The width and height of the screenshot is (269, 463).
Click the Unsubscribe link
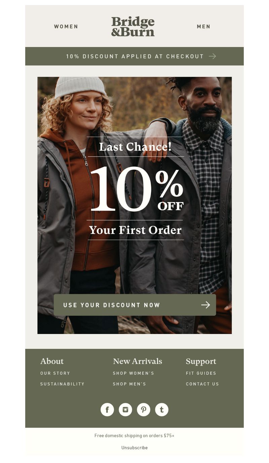[134, 448]
